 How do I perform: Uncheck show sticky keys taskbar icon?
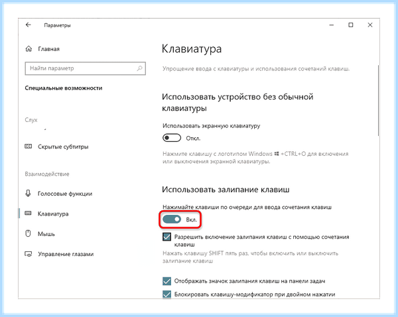point(166,281)
